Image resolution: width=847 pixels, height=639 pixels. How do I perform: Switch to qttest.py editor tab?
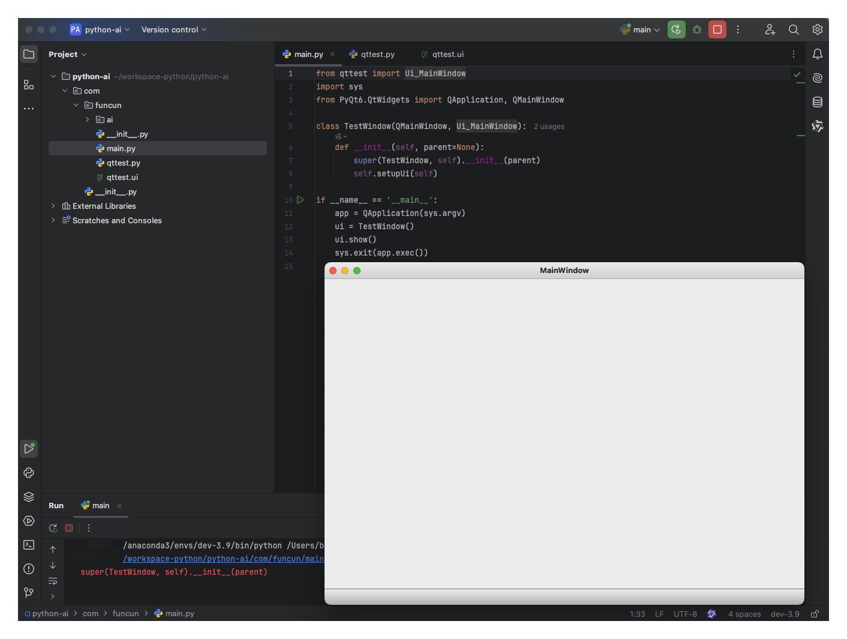[372, 54]
